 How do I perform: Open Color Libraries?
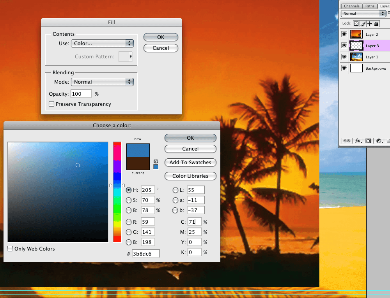[190, 176]
